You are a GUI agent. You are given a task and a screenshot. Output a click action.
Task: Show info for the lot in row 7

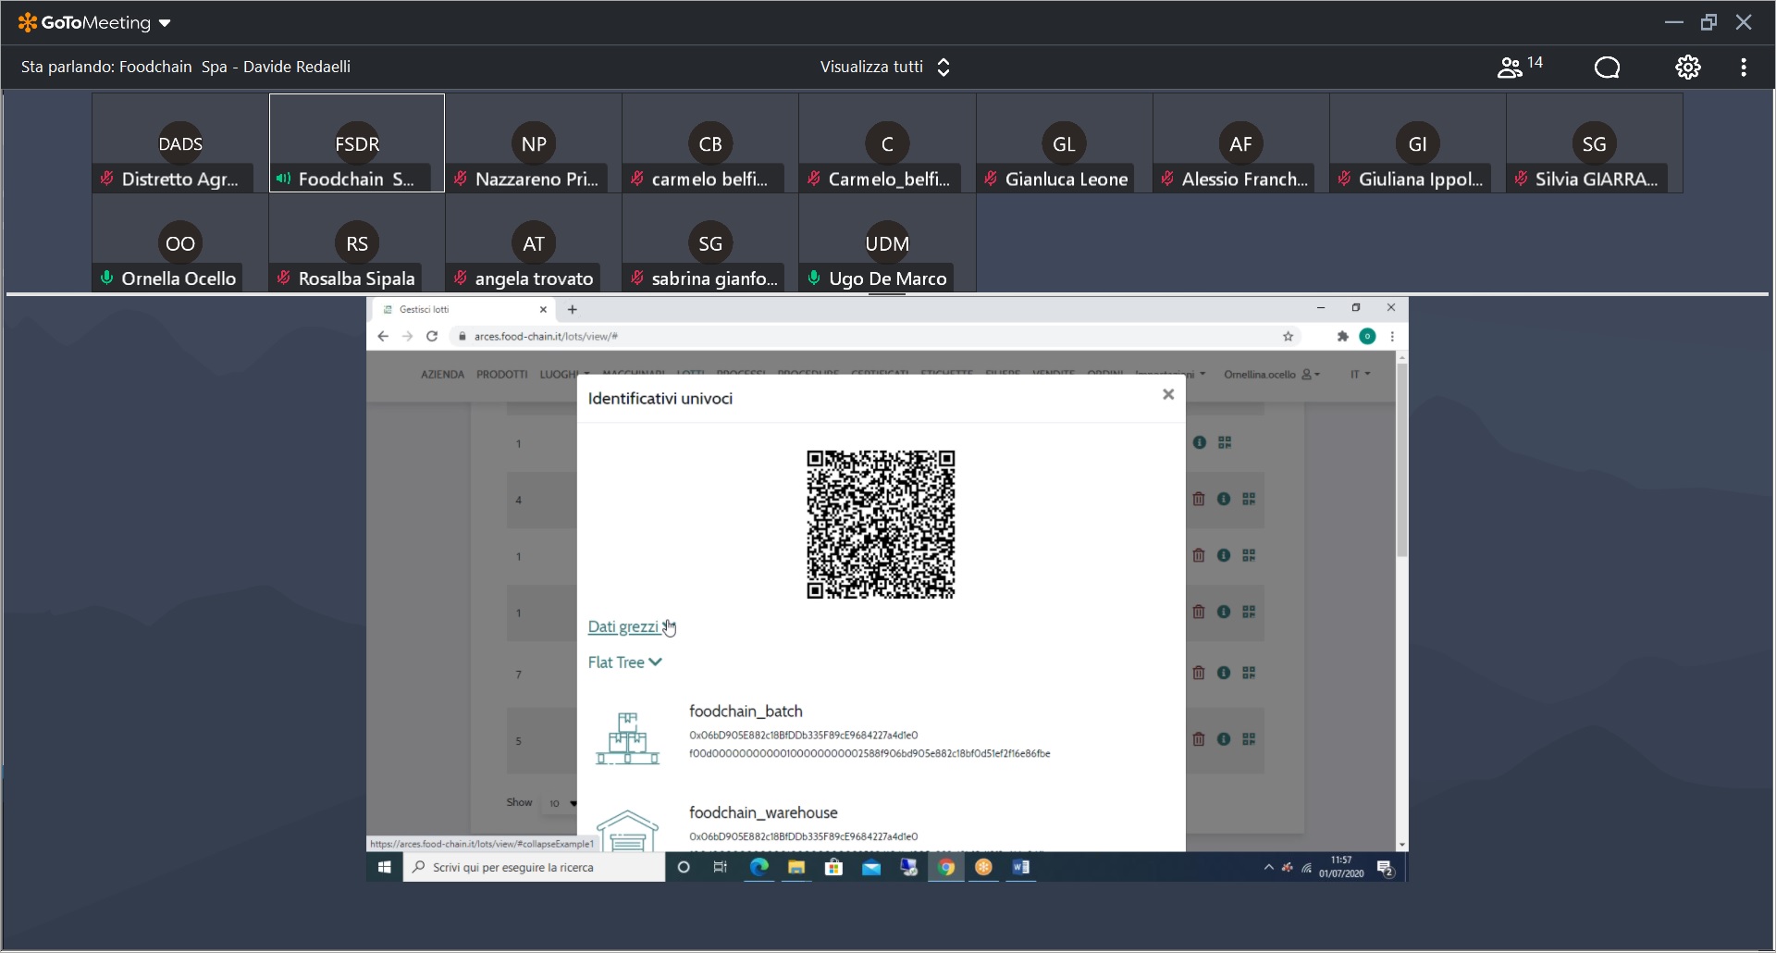[x=1224, y=673]
